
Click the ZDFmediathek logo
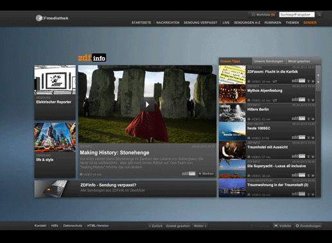coord(52,18)
